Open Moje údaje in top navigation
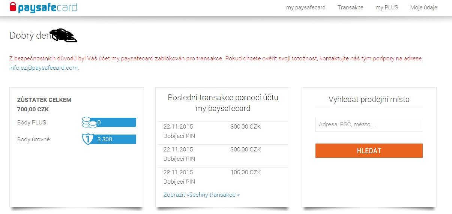Screen dimensions: 452x214 point(423,7)
